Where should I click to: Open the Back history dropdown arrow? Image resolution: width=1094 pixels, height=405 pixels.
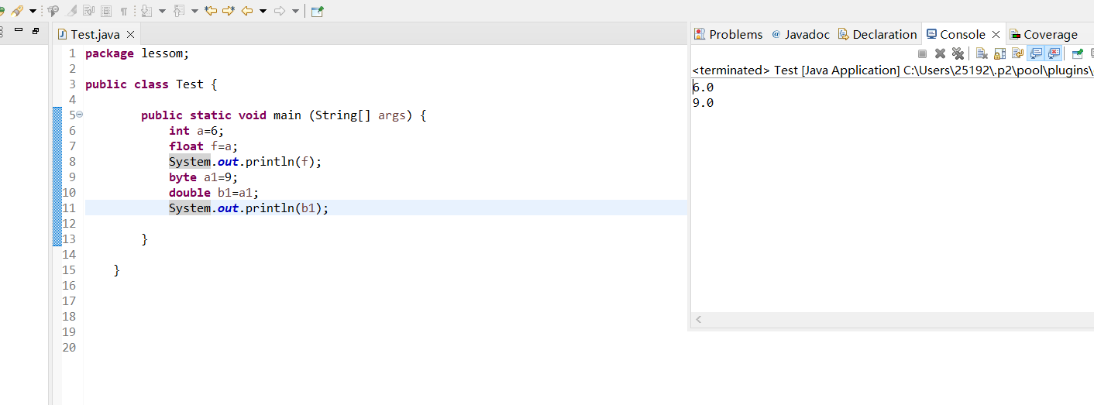pyautogui.click(x=263, y=11)
